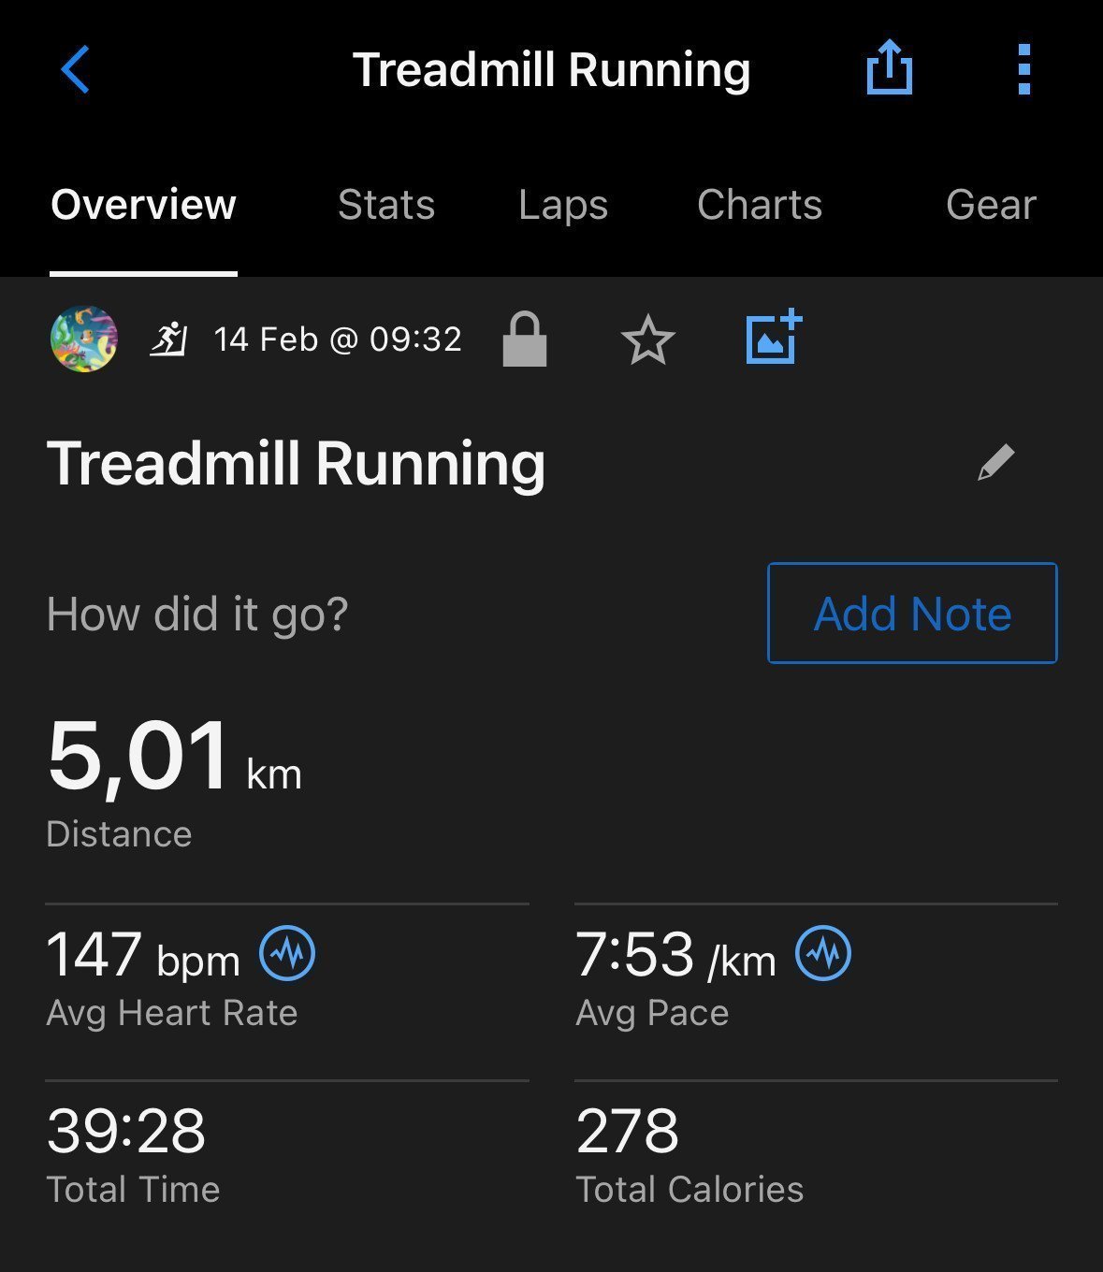Open pace chart icon beside 7:53 /km
Screen dimensions: 1103x1272
823,953
